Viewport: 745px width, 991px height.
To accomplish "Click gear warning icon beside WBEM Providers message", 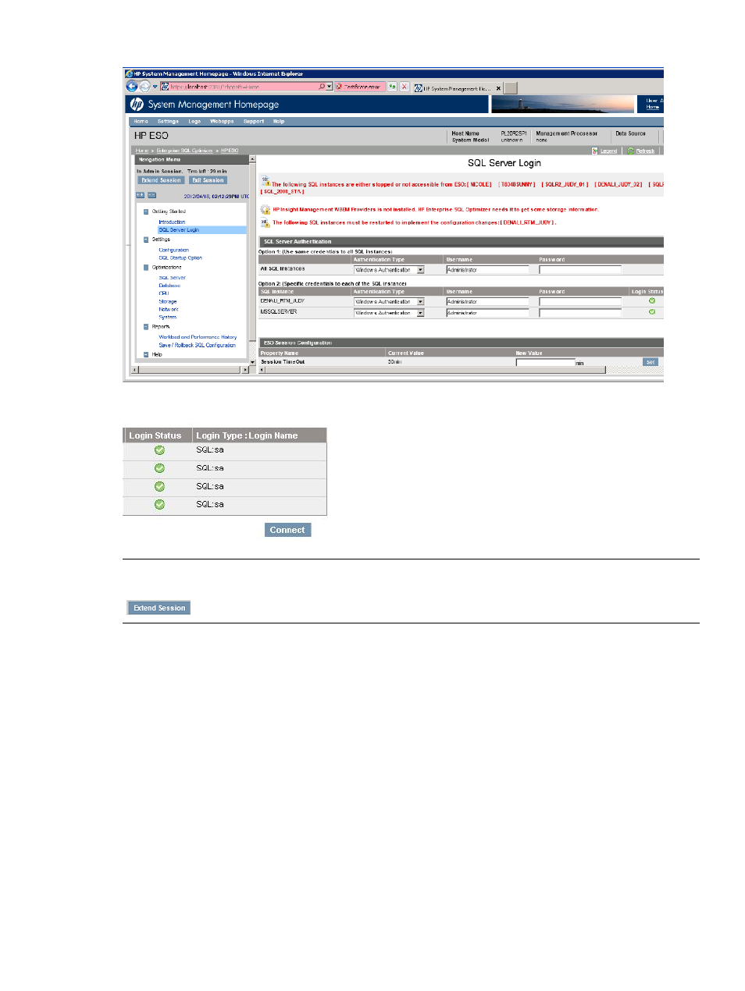I will [266, 209].
